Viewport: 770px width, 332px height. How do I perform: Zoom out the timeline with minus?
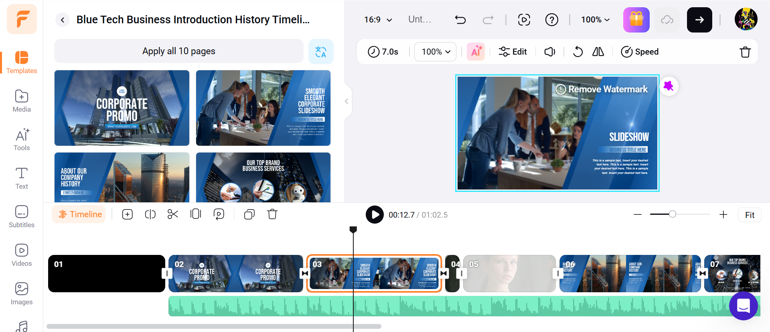638,215
